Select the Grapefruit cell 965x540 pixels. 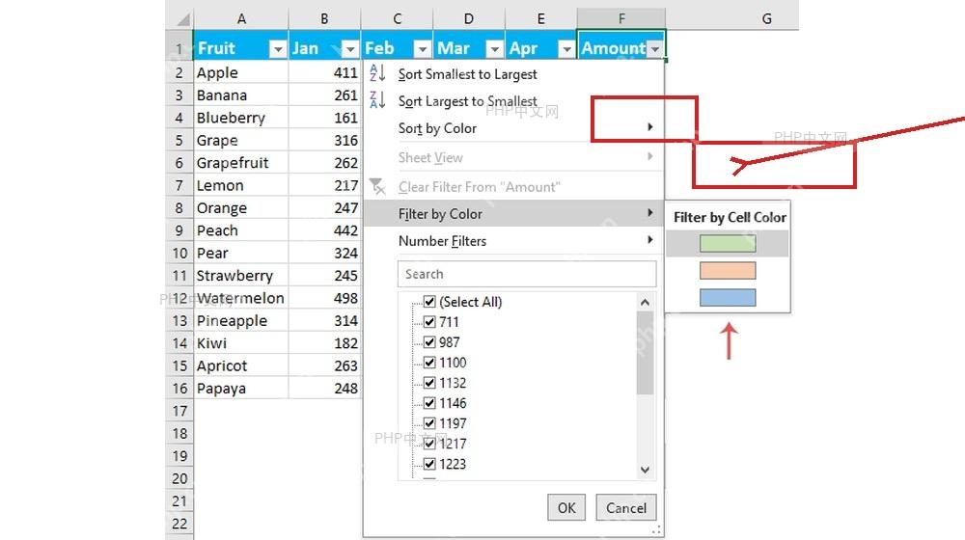click(x=240, y=163)
